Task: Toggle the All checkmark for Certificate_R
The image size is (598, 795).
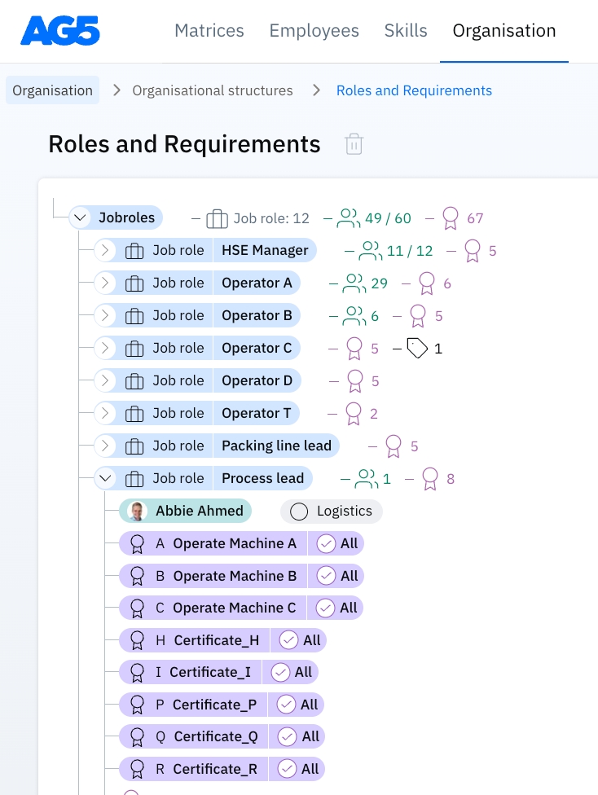Action: pyautogui.click(x=287, y=769)
